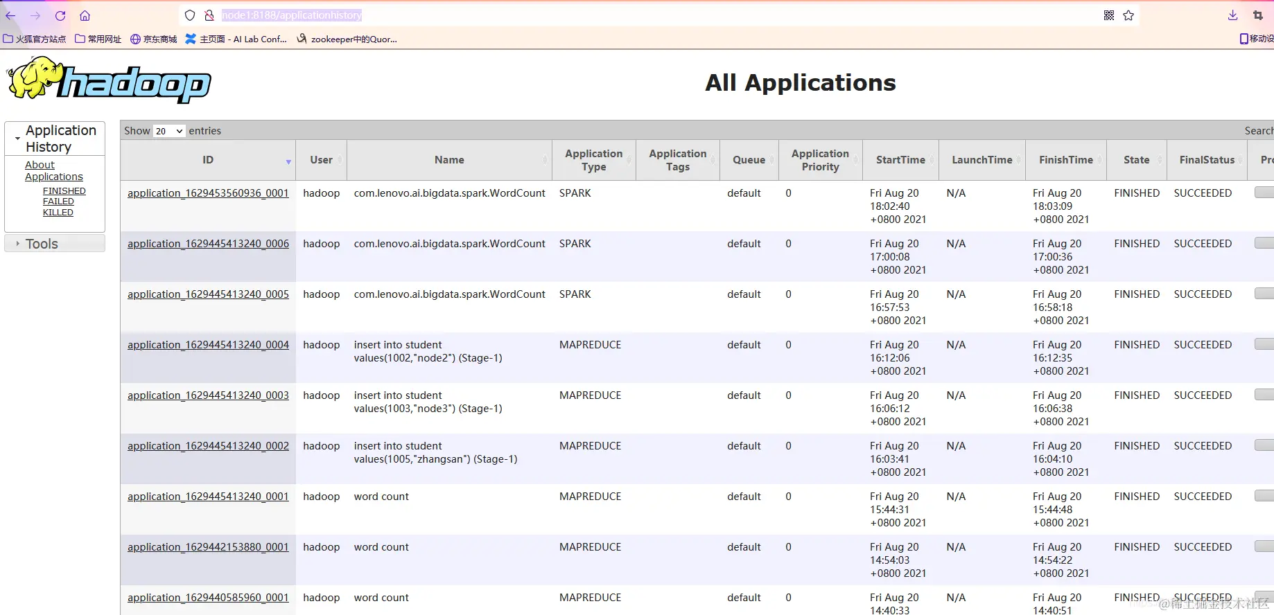Sort by the User column header

point(321,160)
